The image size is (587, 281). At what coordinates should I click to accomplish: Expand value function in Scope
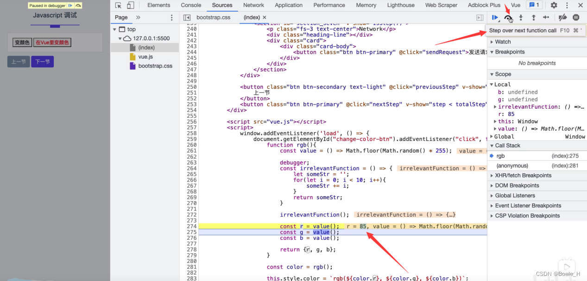point(496,129)
